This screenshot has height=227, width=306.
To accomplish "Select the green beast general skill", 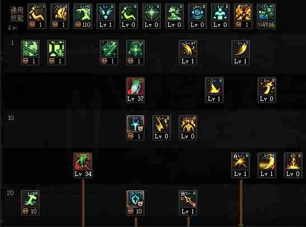I will tap(175, 16).
